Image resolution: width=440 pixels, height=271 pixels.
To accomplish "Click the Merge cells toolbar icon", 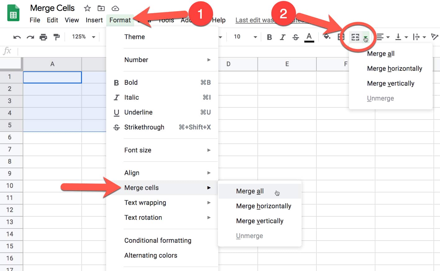I will coord(355,37).
